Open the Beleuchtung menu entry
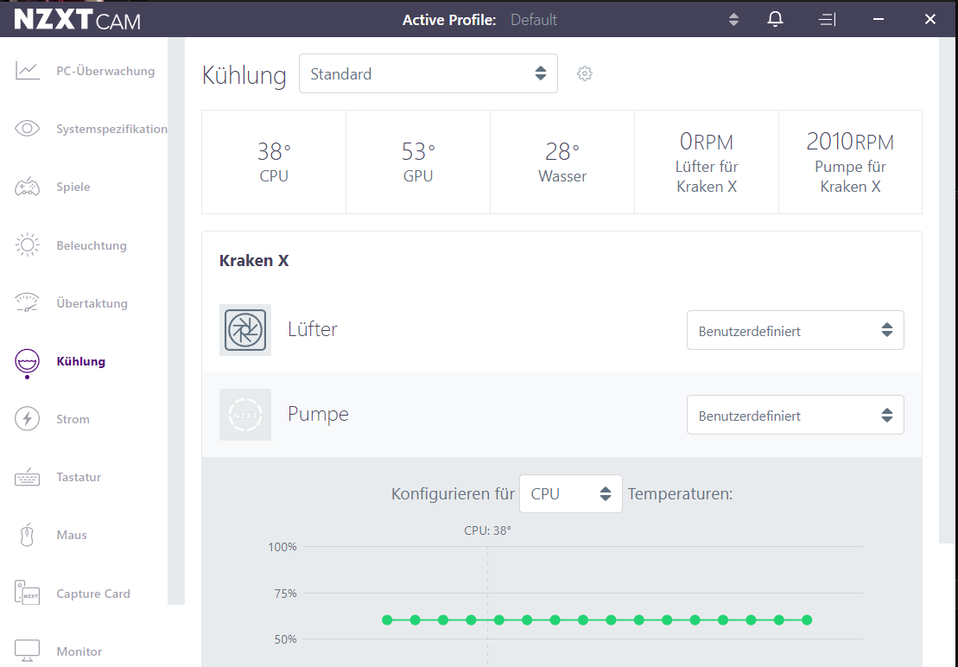Image resolution: width=958 pixels, height=667 pixels. 92,245
